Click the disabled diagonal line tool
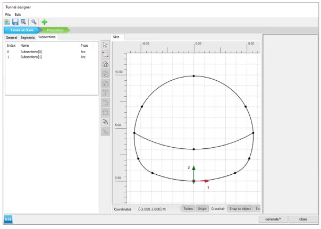Image resolution: width=321 pixels, height=229 pixels. 105,132
